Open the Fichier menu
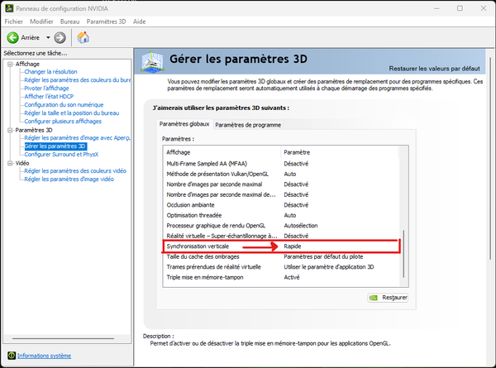496x368 pixels. click(x=13, y=22)
